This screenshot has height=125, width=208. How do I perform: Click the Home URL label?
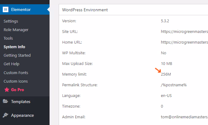72,42
